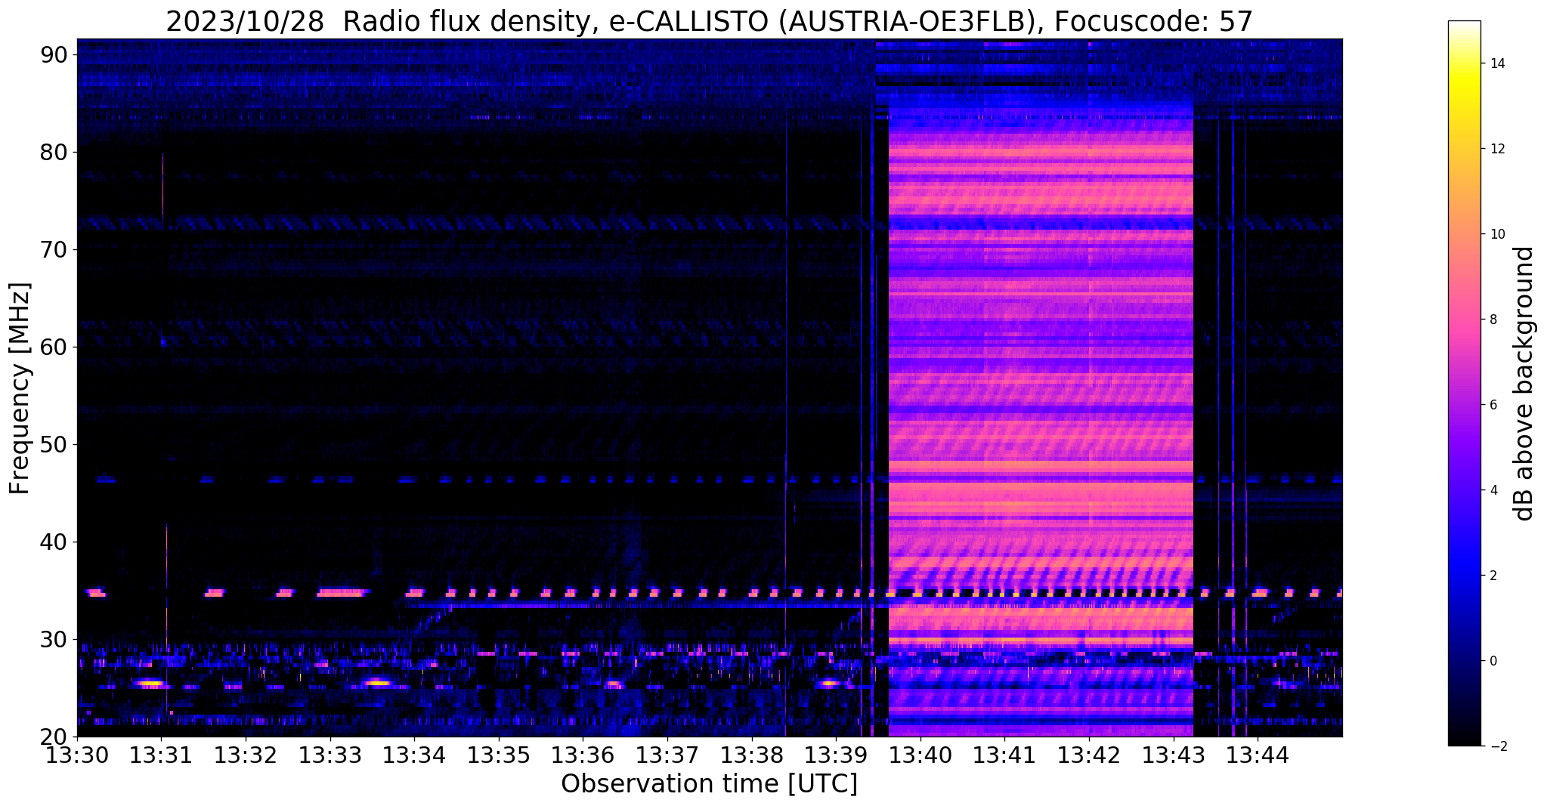Click the 40 MHz frequency tick label
This screenshot has width=1547, height=806.
coord(54,542)
